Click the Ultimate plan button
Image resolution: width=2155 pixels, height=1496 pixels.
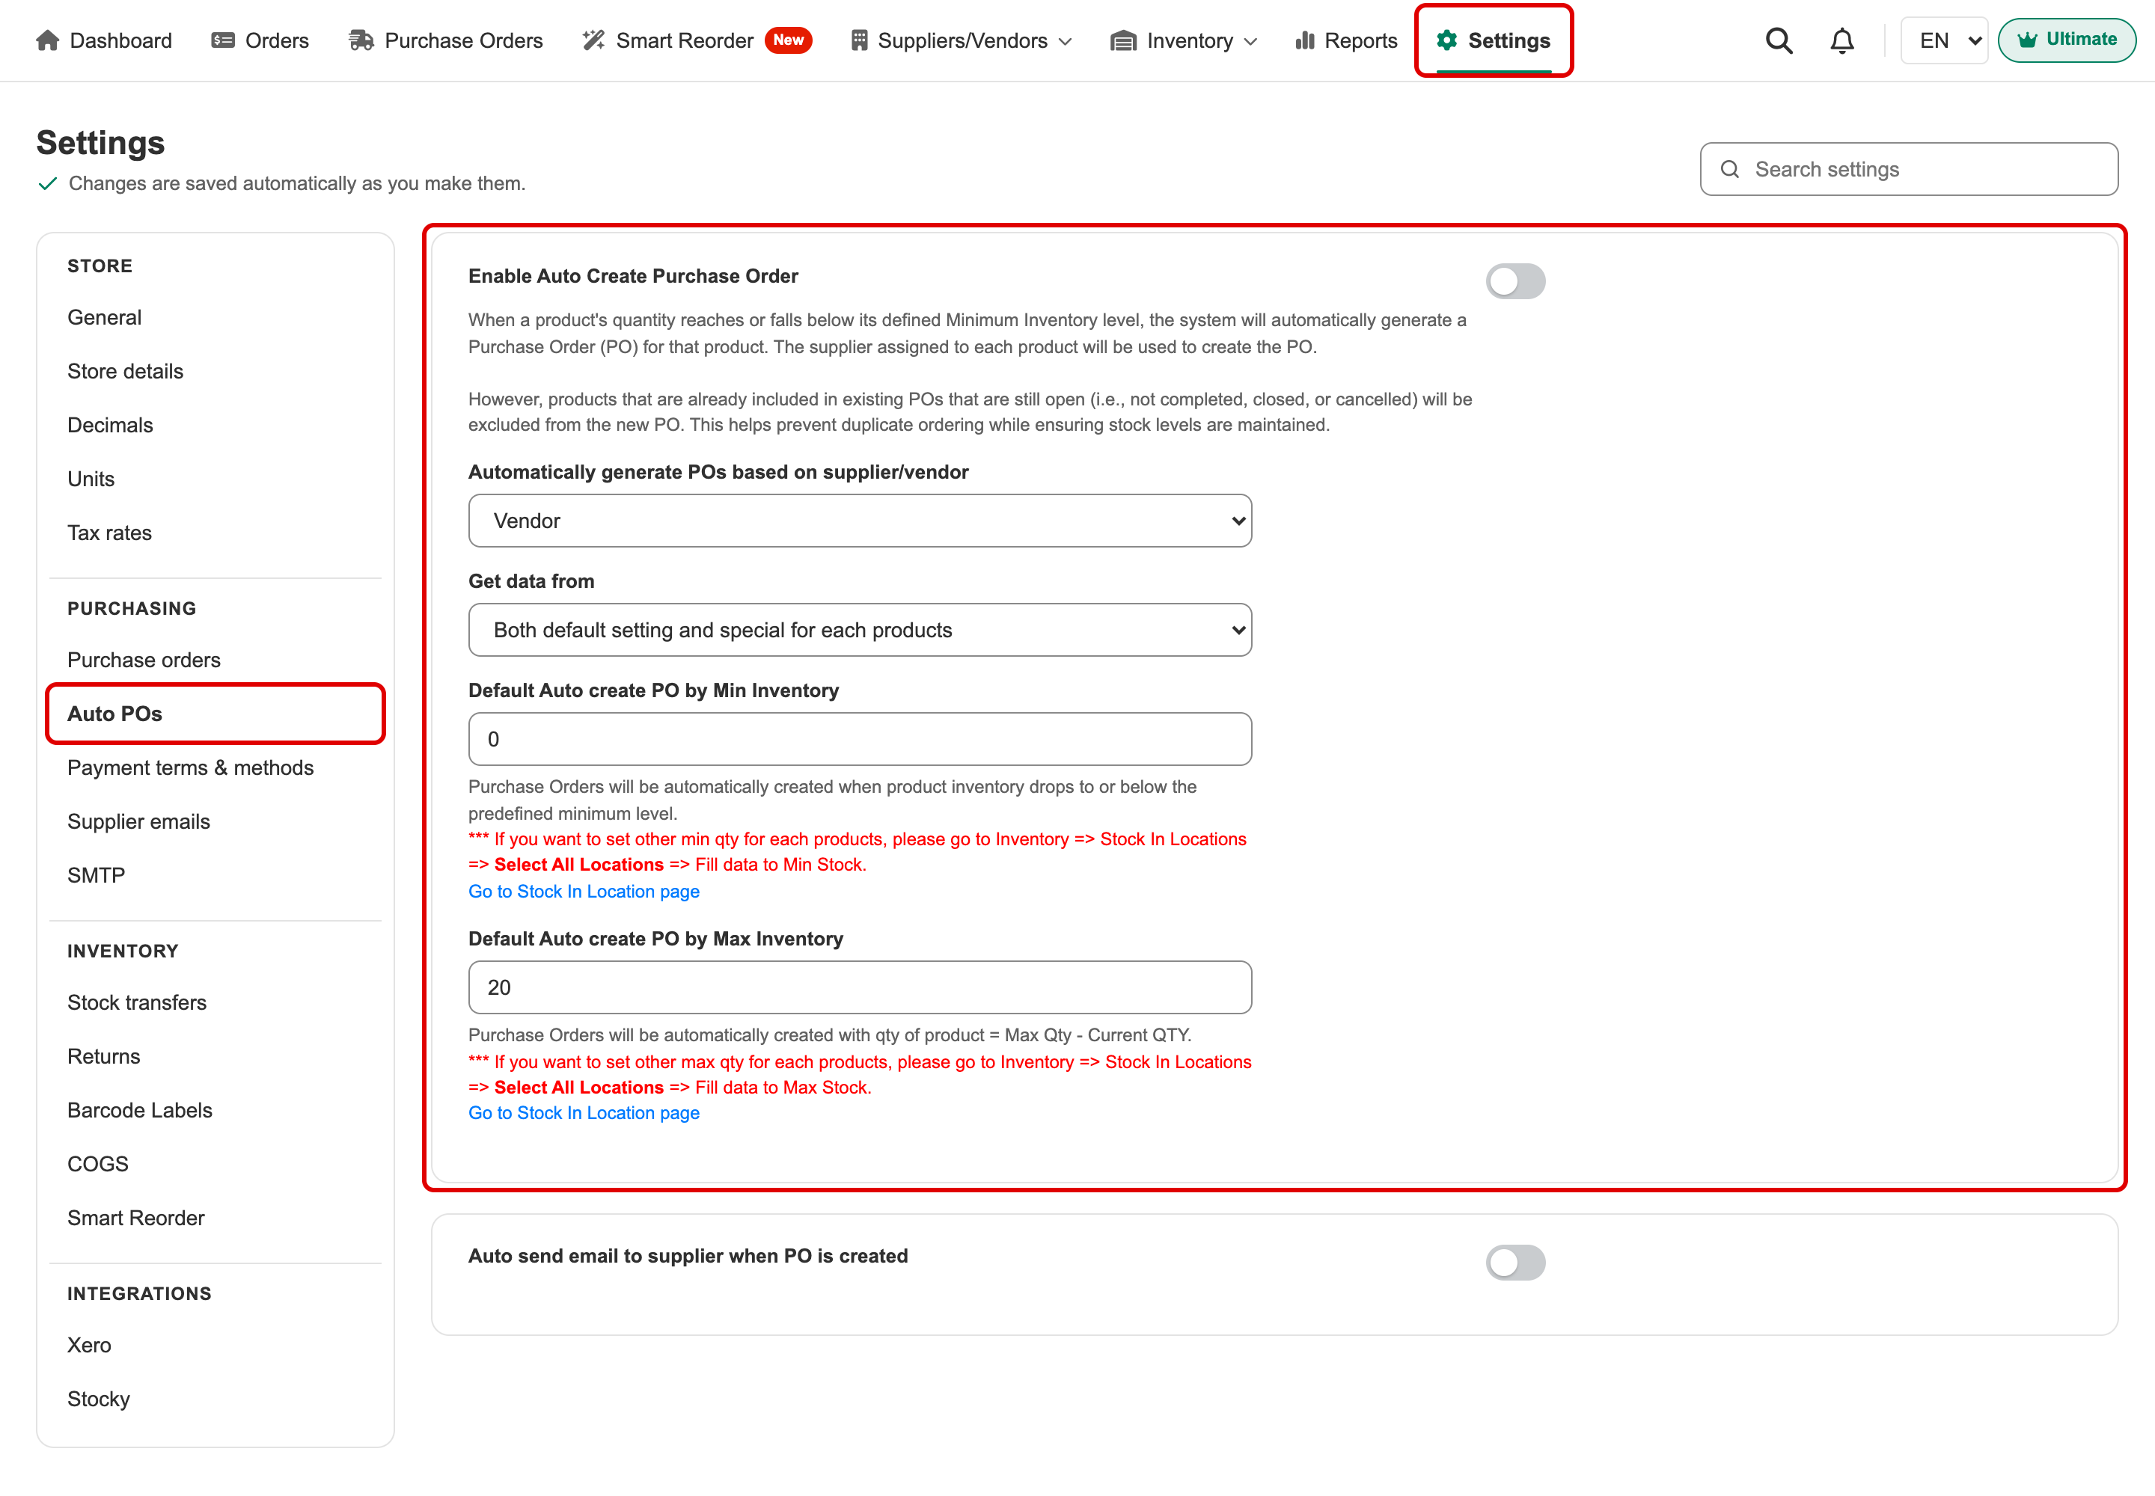click(x=2067, y=40)
